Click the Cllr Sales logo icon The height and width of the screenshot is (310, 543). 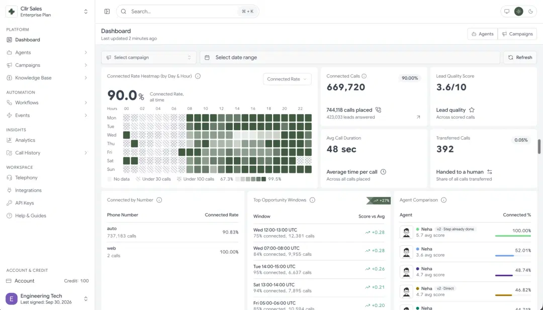tap(12, 12)
